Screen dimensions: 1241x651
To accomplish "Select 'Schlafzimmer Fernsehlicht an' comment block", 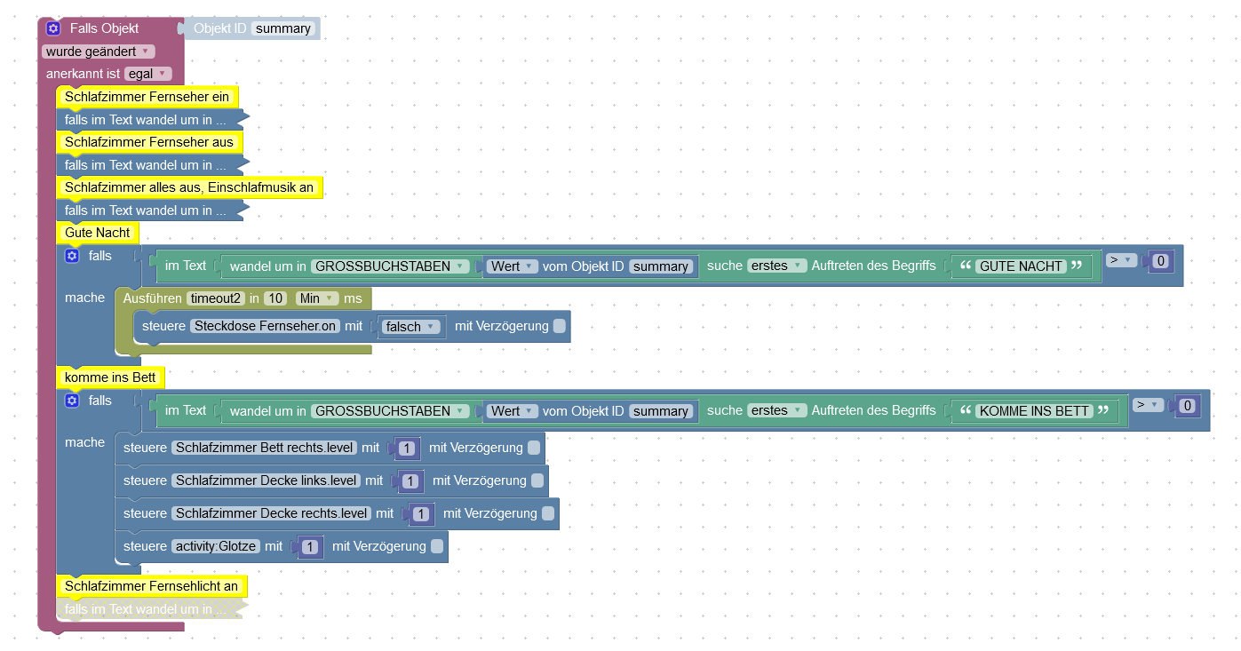I will (x=152, y=586).
